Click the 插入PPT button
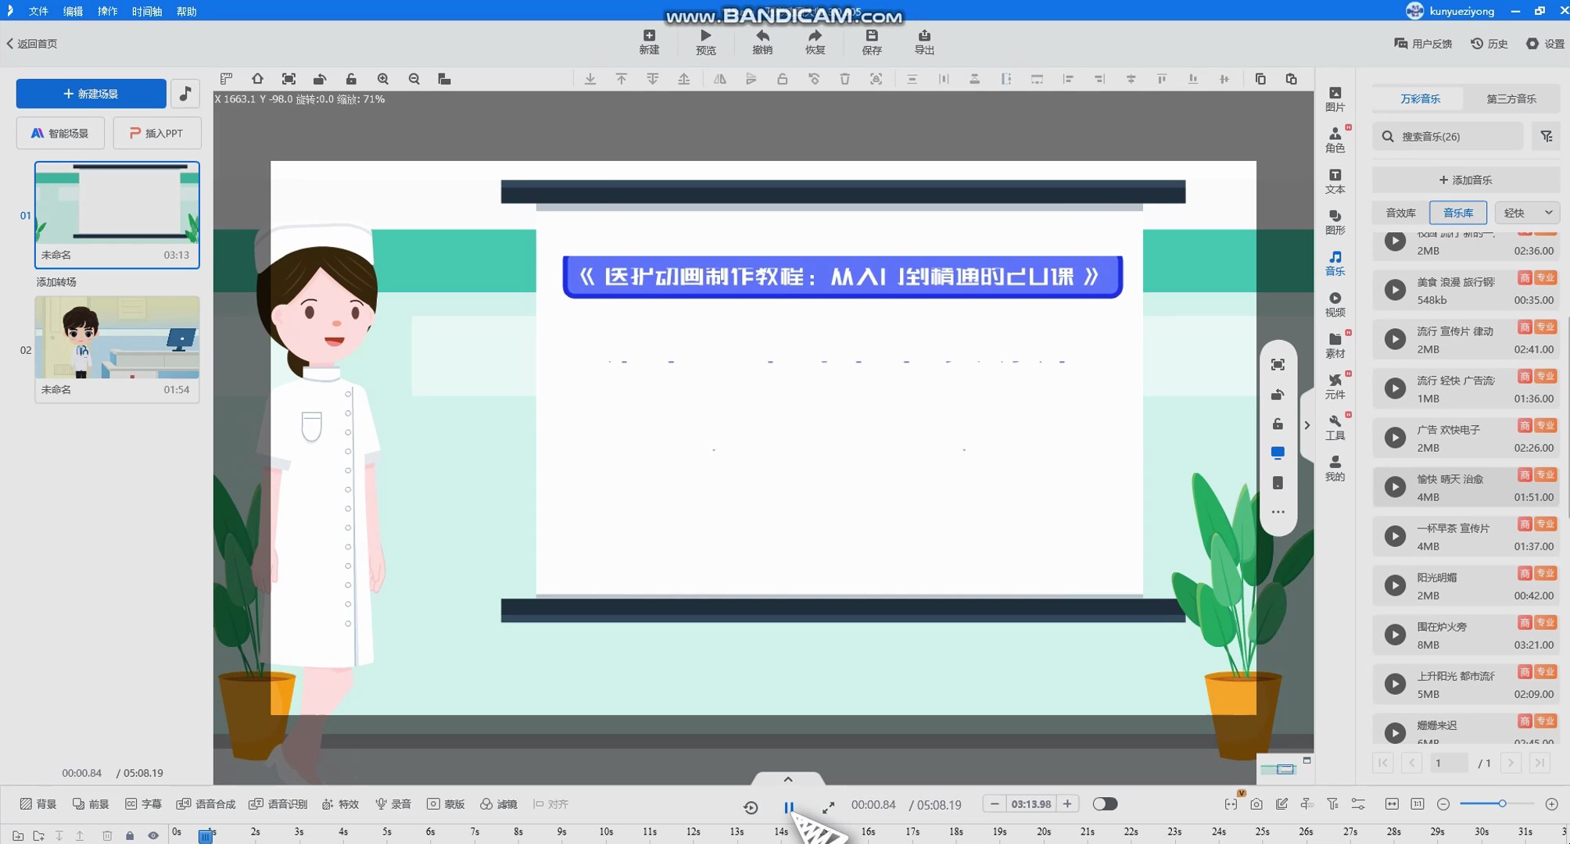 [156, 133]
